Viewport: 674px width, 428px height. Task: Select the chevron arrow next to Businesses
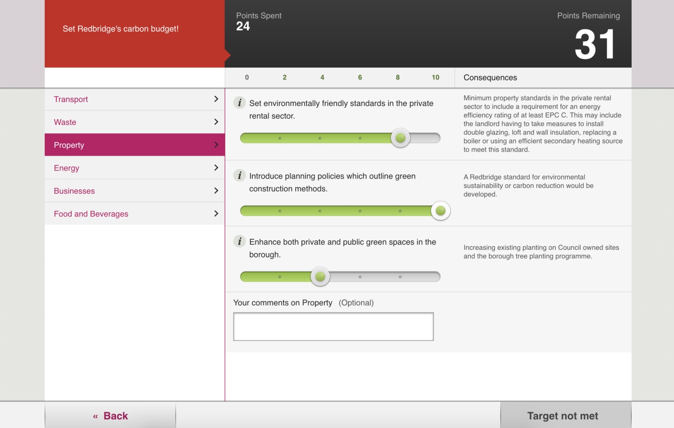pyautogui.click(x=216, y=190)
